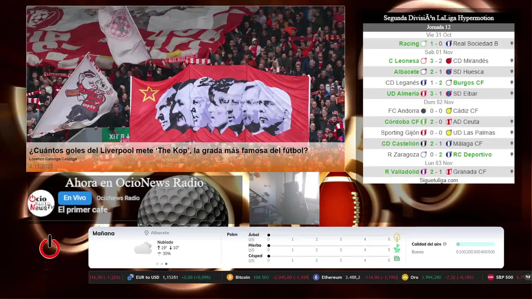Click the 'El primer cafe' program title
This screenshot has width=532, height=299.
83,210
